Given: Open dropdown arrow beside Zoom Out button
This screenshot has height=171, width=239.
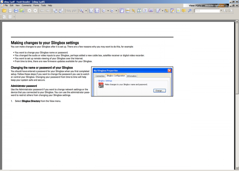Looking at the screenshot, I should (108, 11).
